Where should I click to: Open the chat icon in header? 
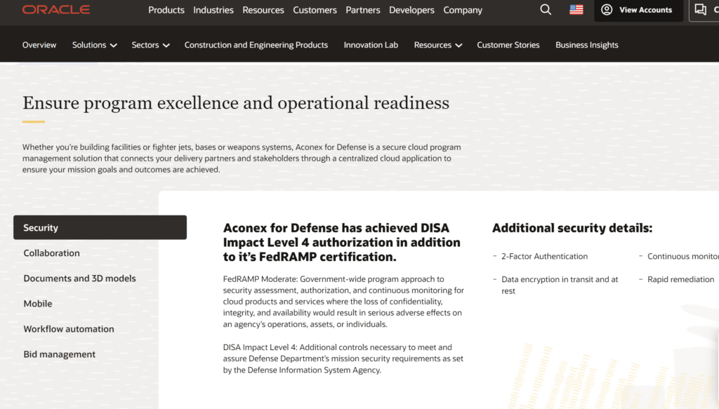701,10
